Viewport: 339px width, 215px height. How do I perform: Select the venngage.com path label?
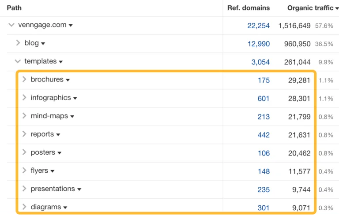[42, 25]
